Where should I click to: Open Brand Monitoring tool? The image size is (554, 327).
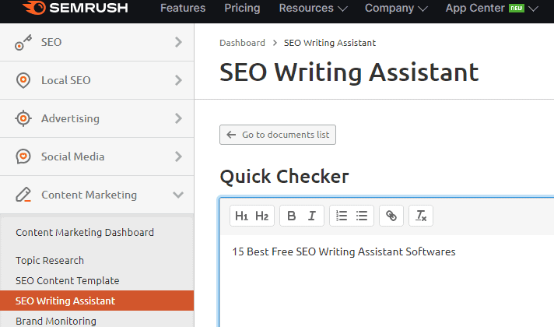click(x=56, y=321)
